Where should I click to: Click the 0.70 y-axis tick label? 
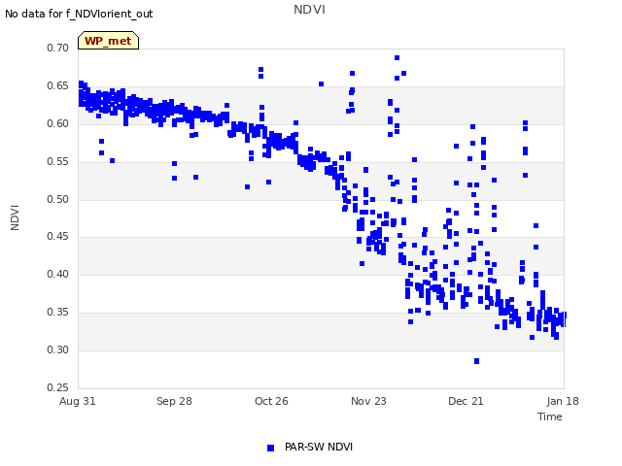click(x=58, y=48)
